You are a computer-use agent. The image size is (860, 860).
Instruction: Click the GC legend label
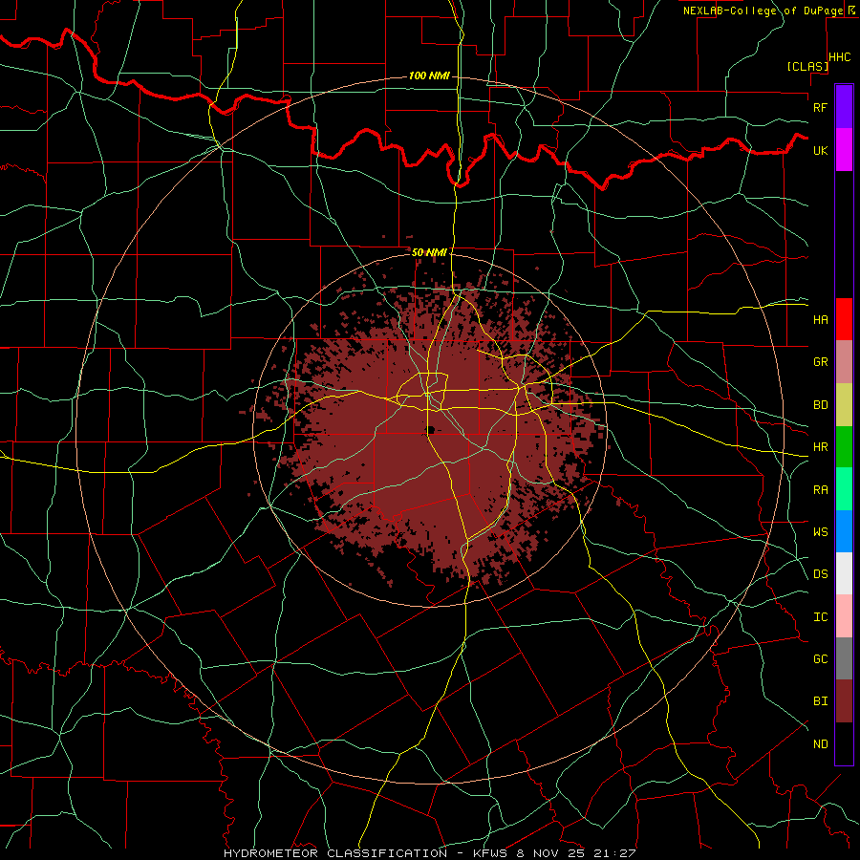click(820, 659)
